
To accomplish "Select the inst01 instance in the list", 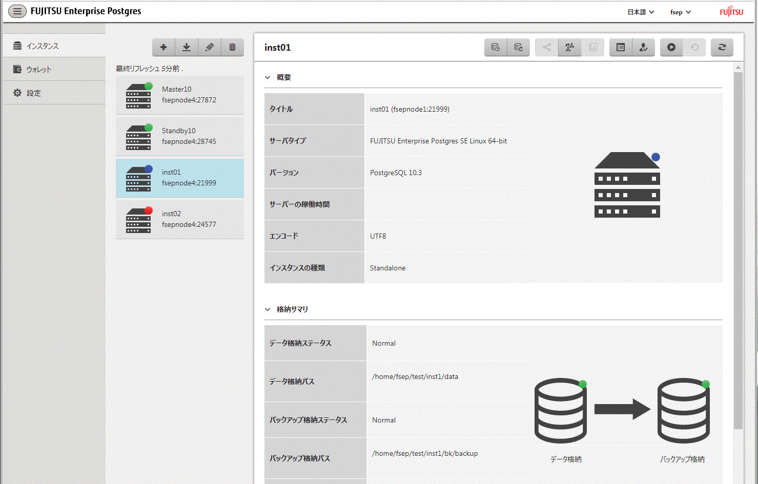I will (x=180, y=178).
